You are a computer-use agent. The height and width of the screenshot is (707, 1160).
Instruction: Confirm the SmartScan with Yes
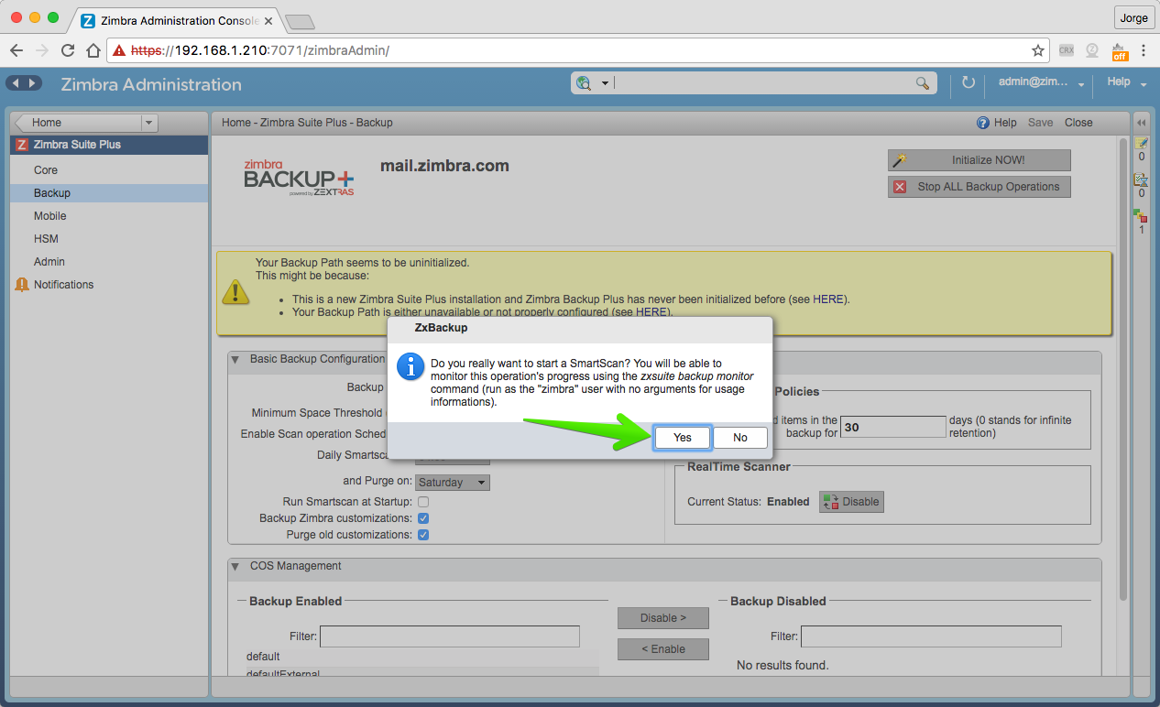[x=683, y=438]
